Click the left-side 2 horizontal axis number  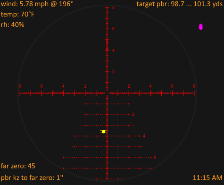(85, 86)
